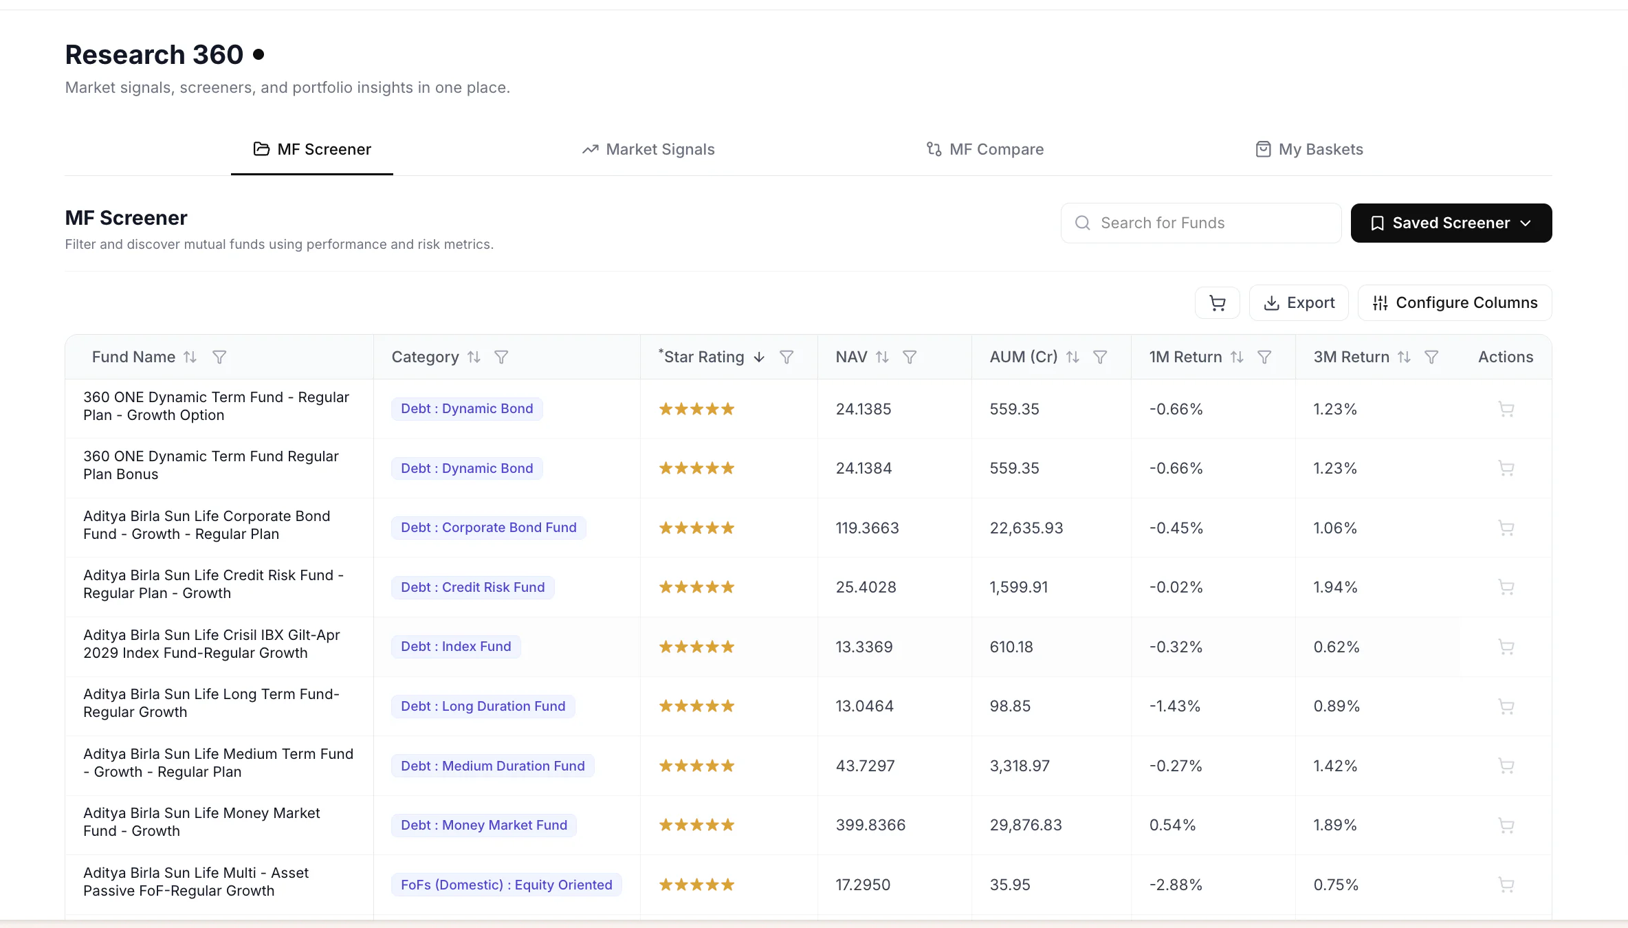This screenshot has width=1628, height=928.
Task: Toggle Star Rating sort arrow
Action: 759,357
